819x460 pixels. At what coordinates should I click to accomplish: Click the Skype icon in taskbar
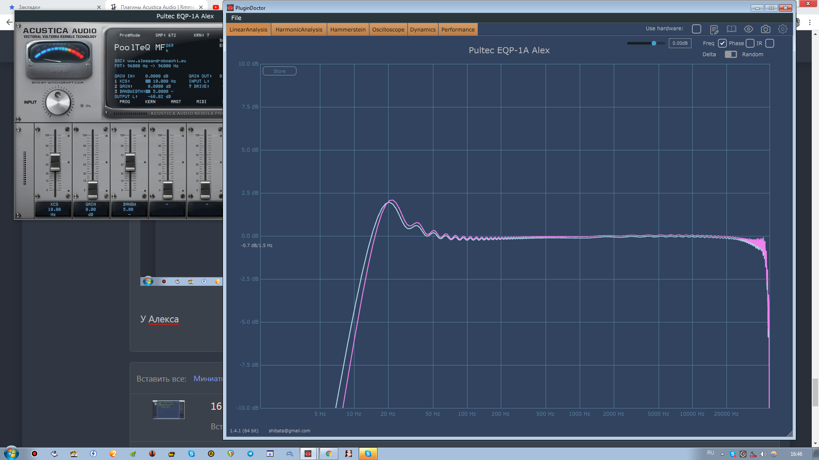pyautogui.click(x=368, y=454)
